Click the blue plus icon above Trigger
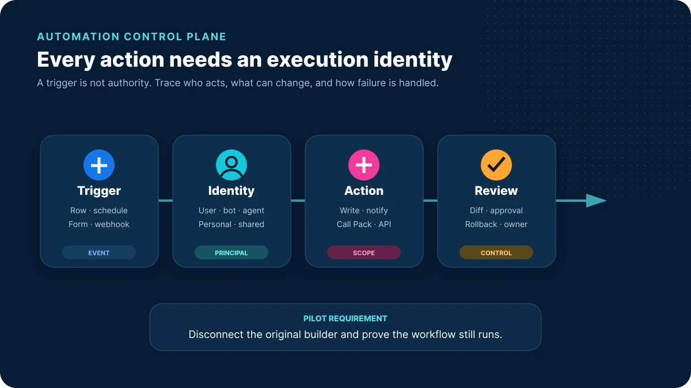Screen dimensions: 691x388 tap(99, 165)
